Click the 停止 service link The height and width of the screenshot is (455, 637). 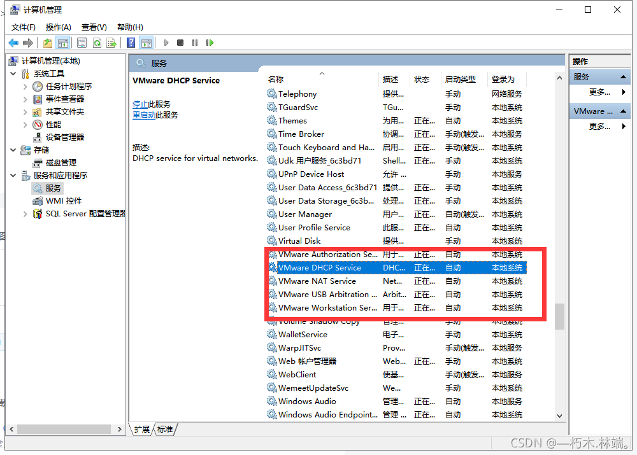[x=140, y=104]
